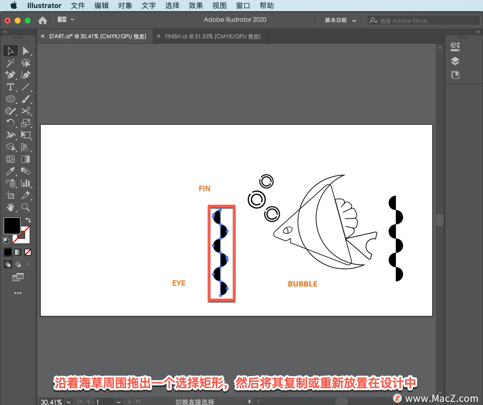Open the Apple menu
The width and height of the screenshot is (483, 405).
coord(14,5)
